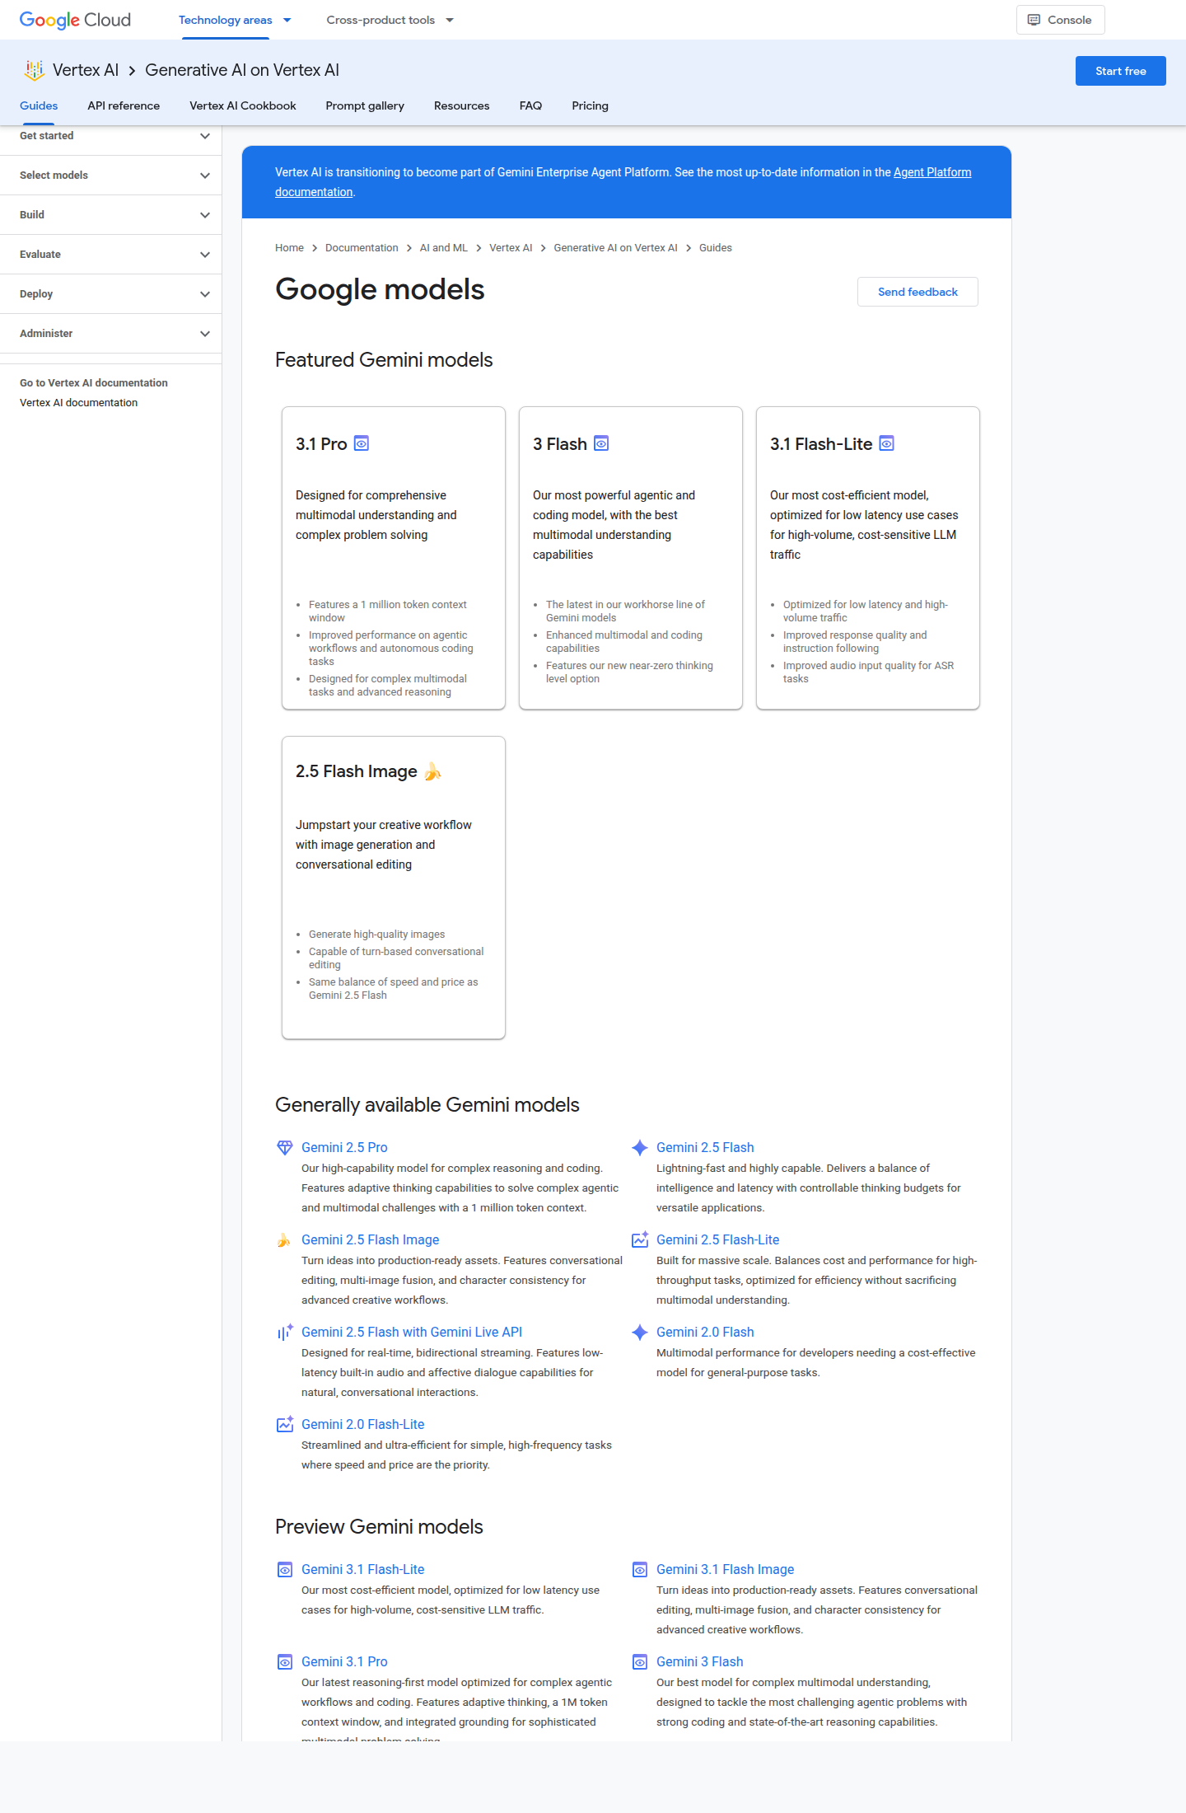1186x1813 pixels.
Task: Click preview icon next to Gemini 3 Flash link
Action: click(x=640, y=1661)
